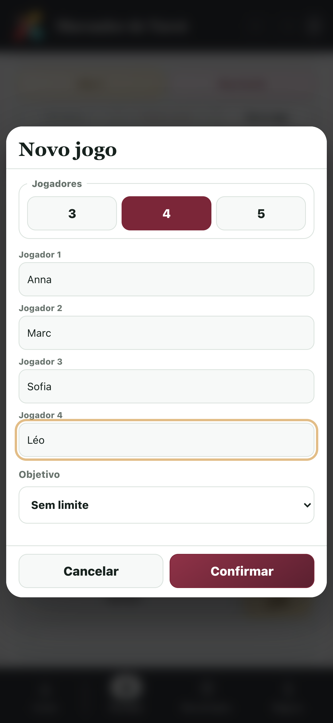Click the blurred round bottom navigation button
Image resolution: width=333 pixels, height=723 pixels.
click(127, 688)
